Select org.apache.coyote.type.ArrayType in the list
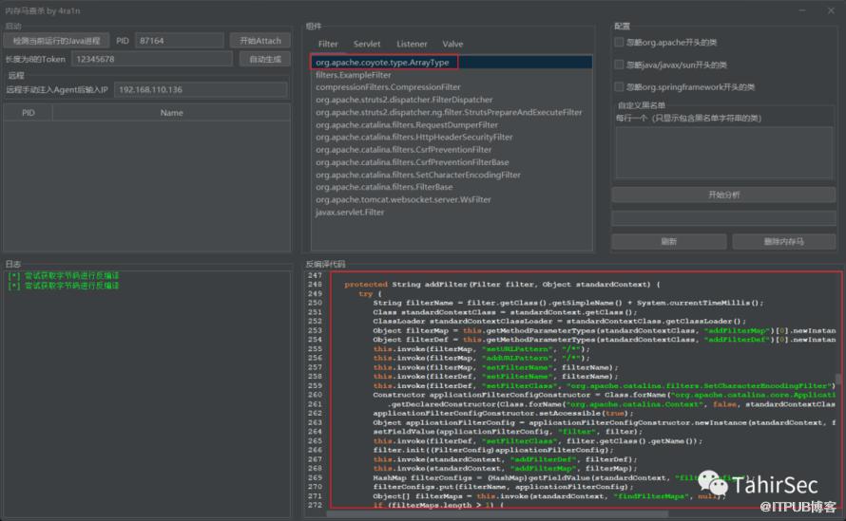Screen dimensions: 846x521 (383, 62)
